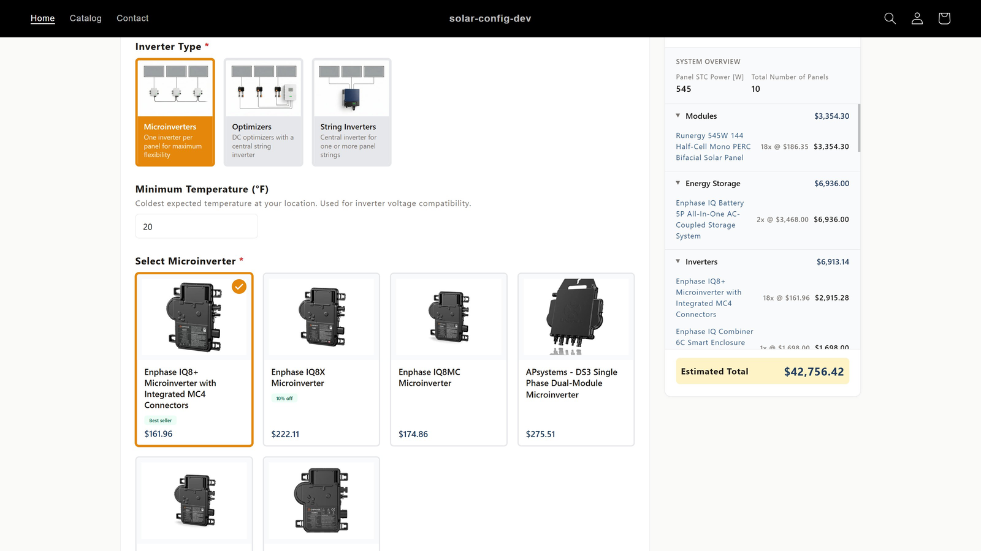The width and height of the screenshot is (981, 551).
Task: Click the $222.11 price
Action: [x=285, y=434]
